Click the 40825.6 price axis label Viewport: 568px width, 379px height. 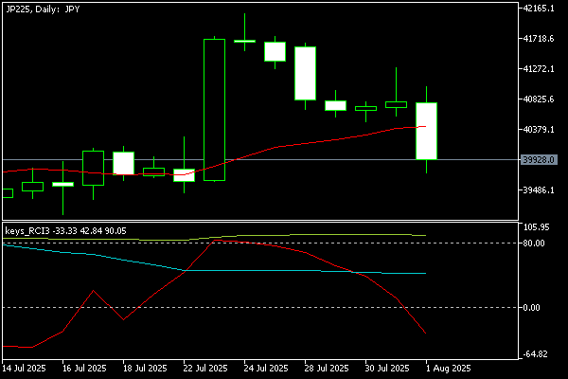point(539,99)
